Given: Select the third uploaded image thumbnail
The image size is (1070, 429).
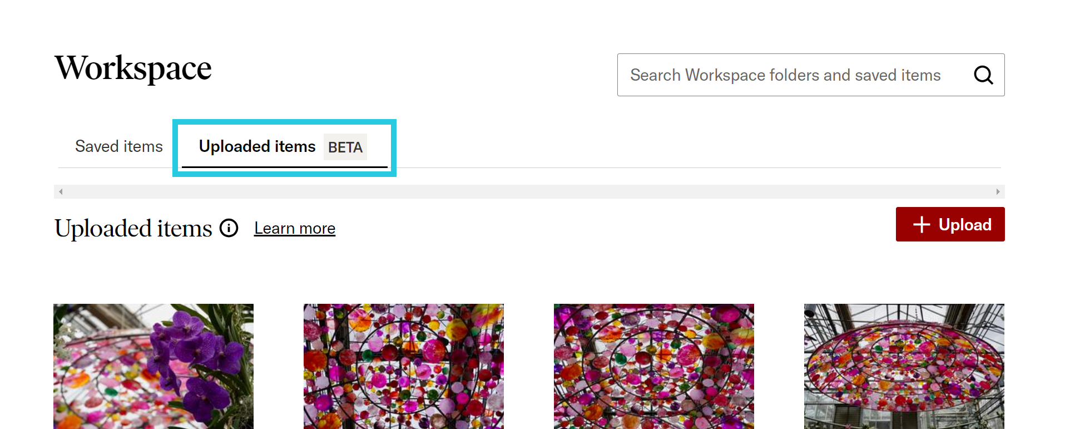Looking at the screenshot, I should tap(654, 366).
